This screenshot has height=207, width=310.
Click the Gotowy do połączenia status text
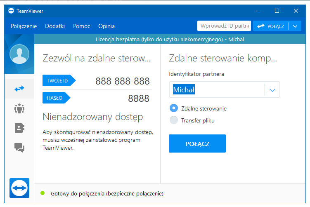tap(107, 193)
